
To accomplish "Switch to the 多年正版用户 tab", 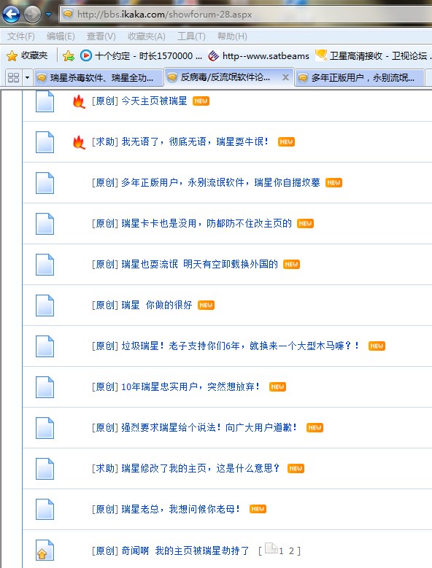I will point(360,77).
